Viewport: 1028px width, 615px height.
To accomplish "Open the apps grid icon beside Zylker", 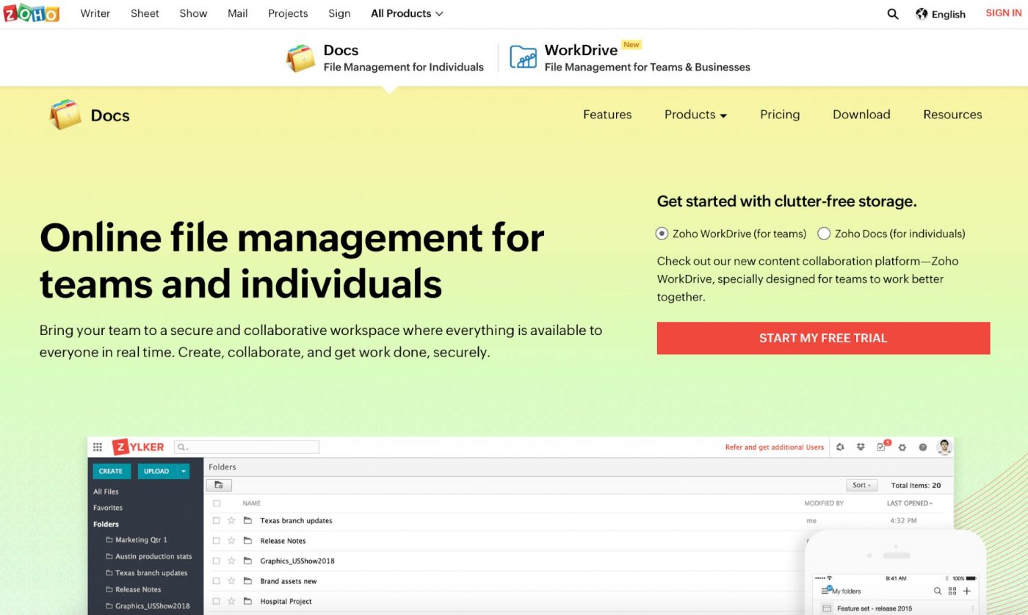I will pos(98,447).
